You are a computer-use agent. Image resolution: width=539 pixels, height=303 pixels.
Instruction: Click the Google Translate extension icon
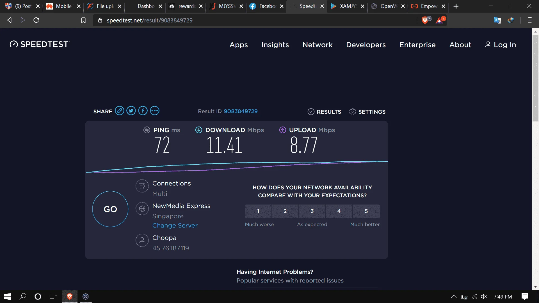click(497, 20)
